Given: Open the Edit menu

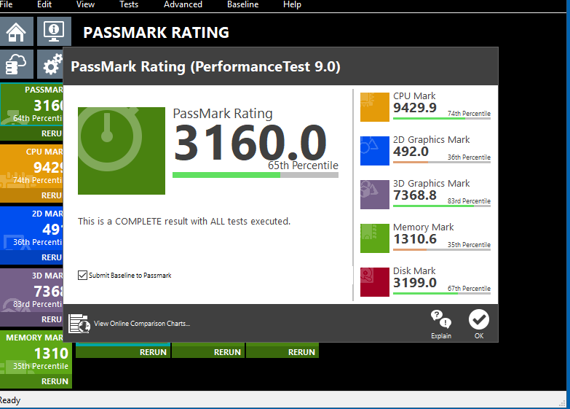Looking at the screenshot, I should [x=44, y=4].
